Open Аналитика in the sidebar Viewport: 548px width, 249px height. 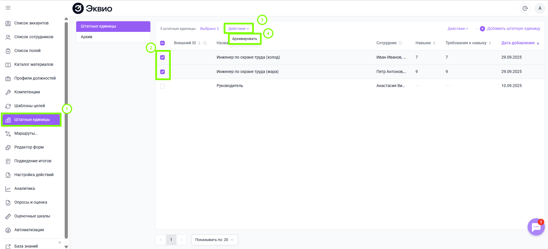click(24, 189)
